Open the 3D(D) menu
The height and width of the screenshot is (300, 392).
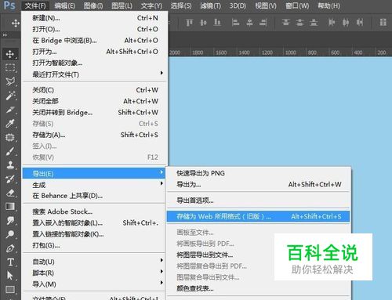tap(238, 5)
